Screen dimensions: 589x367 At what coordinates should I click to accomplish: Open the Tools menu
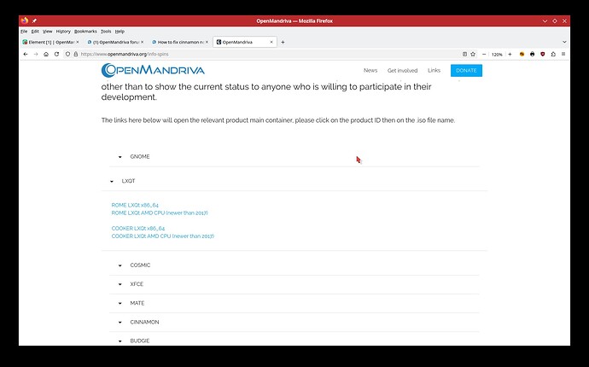tap(106, 32)
